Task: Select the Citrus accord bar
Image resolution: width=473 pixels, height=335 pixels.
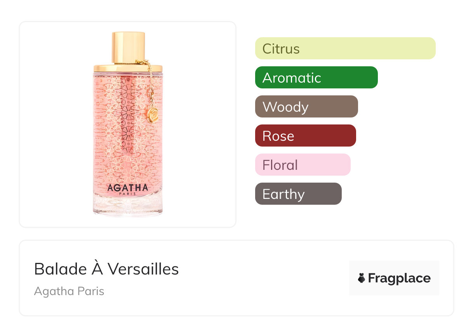Action: [x=345, y=48]
